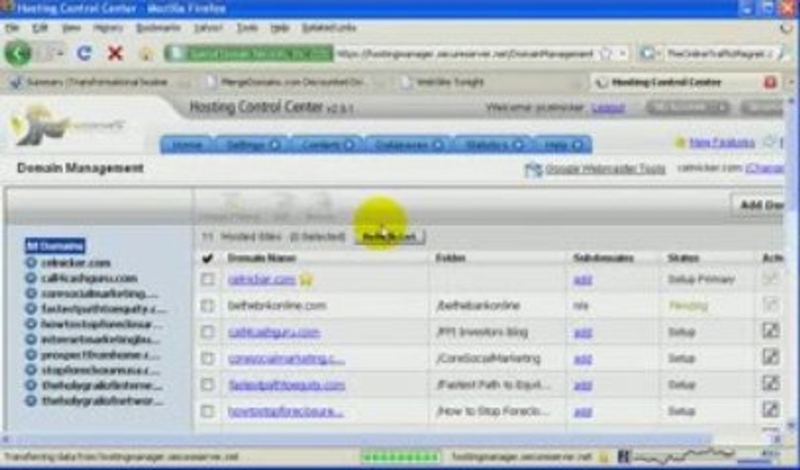800x470 pixels.
Task: Click the New Features star icon
Action: [680, 142]
